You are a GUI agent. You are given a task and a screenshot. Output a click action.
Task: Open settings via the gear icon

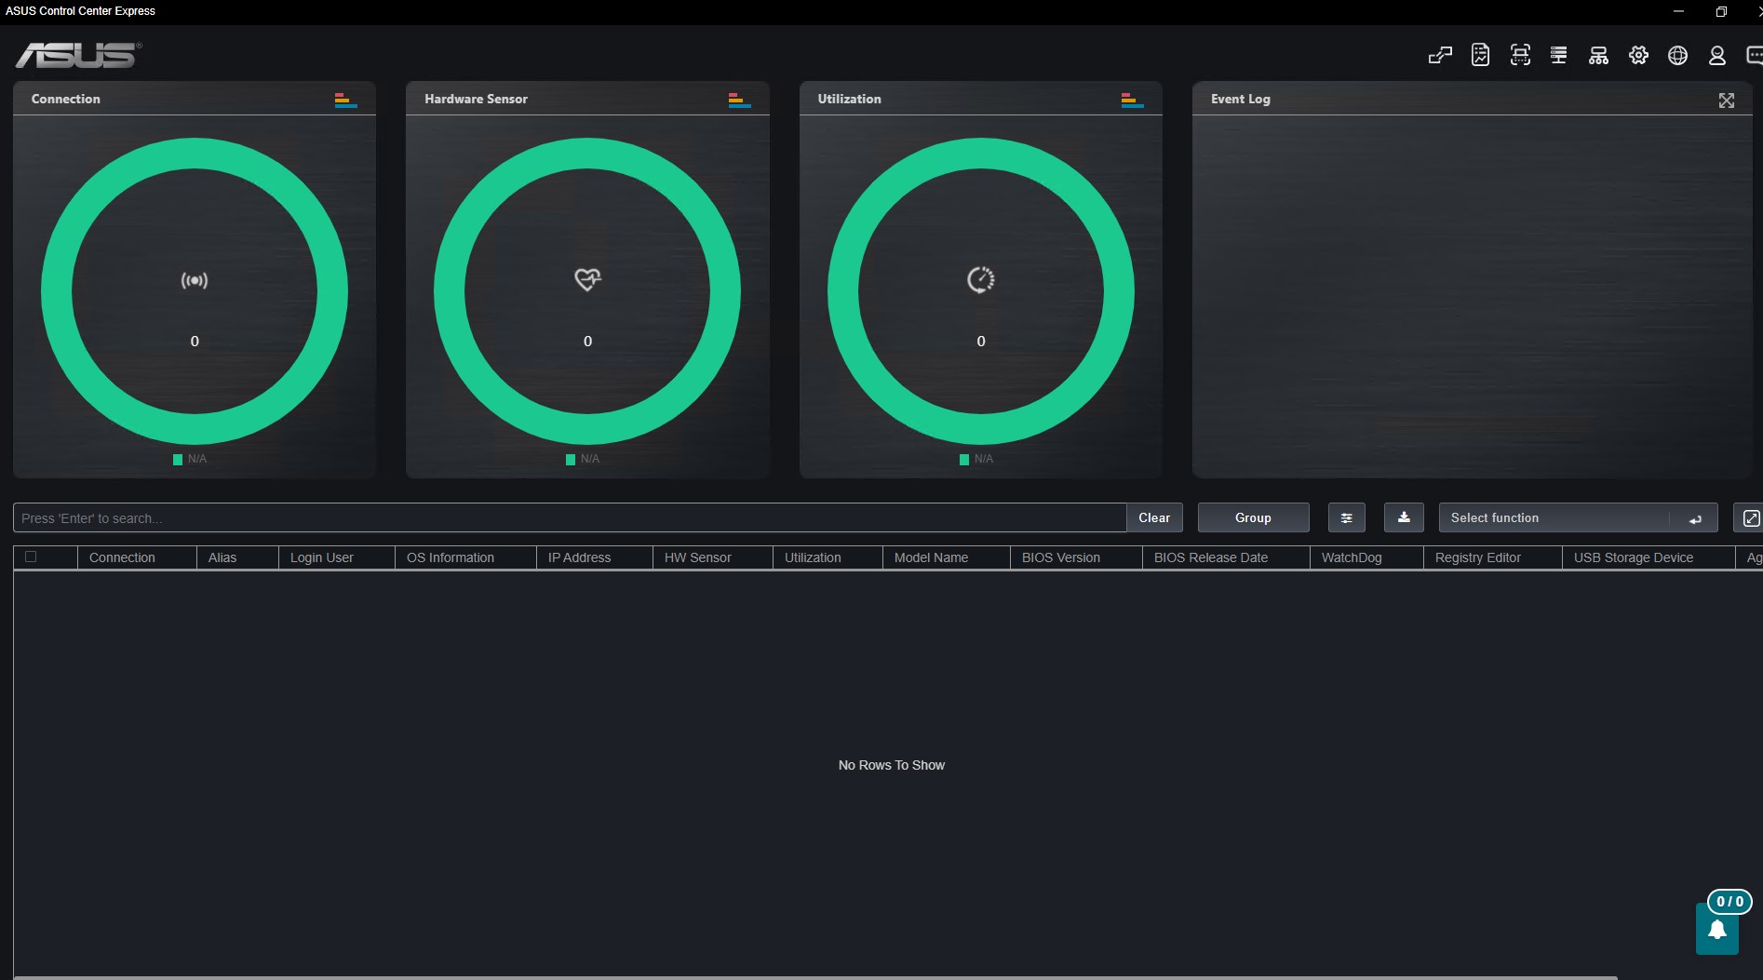(1638, 56)
